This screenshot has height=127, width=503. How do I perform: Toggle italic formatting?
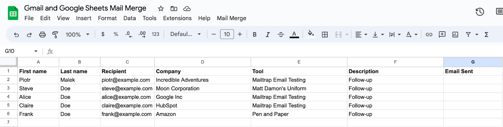pos(268,34)
